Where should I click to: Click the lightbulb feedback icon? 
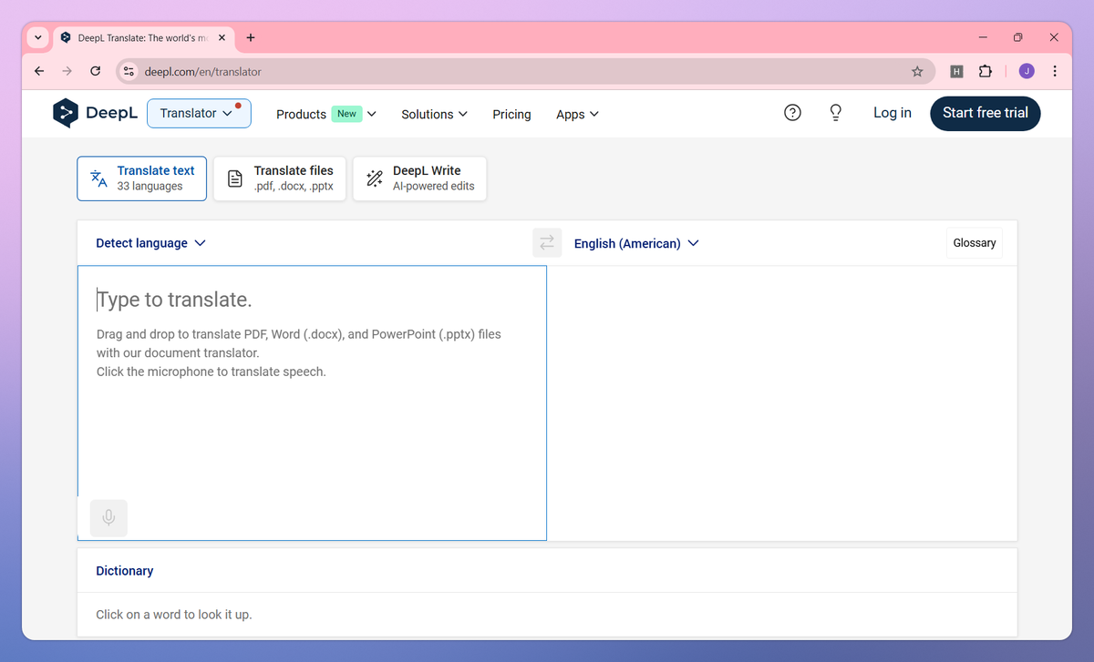click(x=835, y=112)
